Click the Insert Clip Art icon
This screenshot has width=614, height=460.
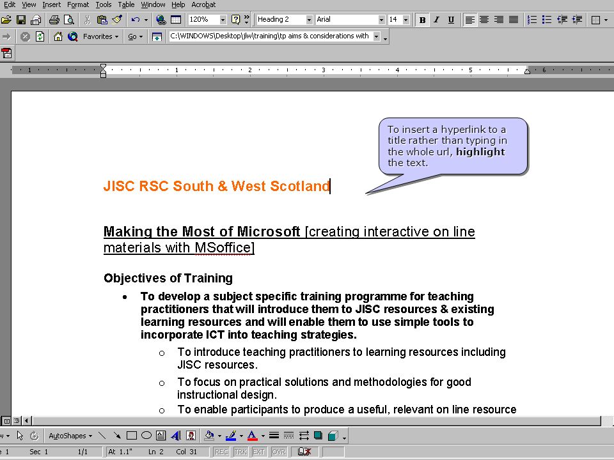point(191,435)
